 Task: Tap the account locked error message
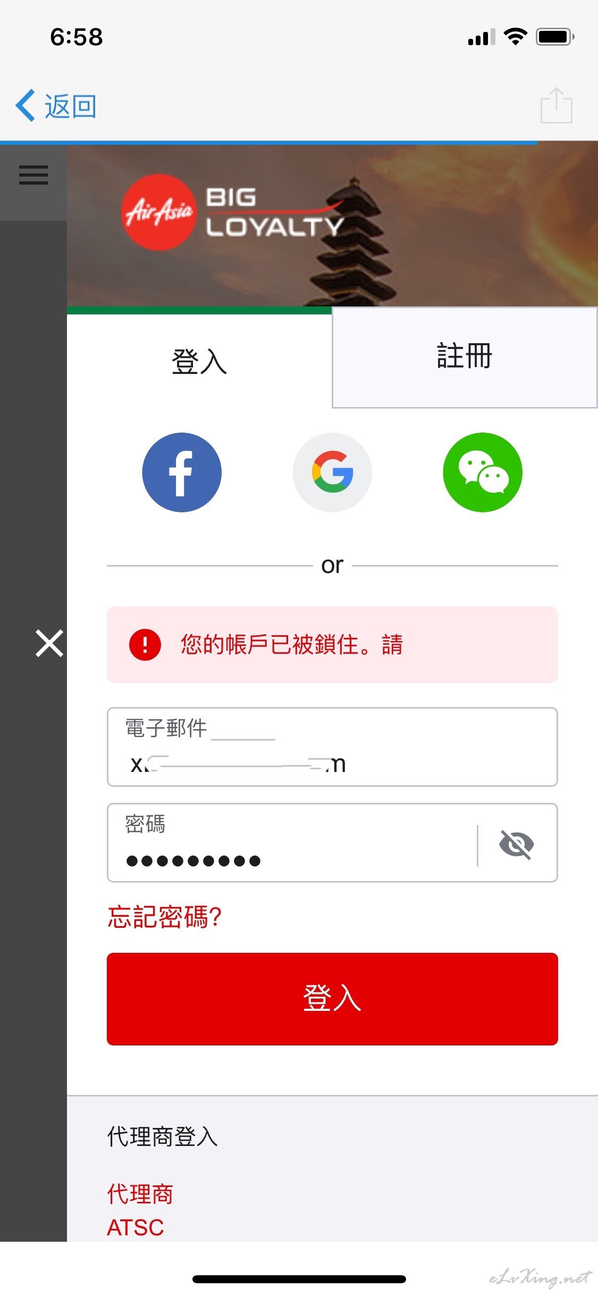pyautogui.click(x=332, y=645)
